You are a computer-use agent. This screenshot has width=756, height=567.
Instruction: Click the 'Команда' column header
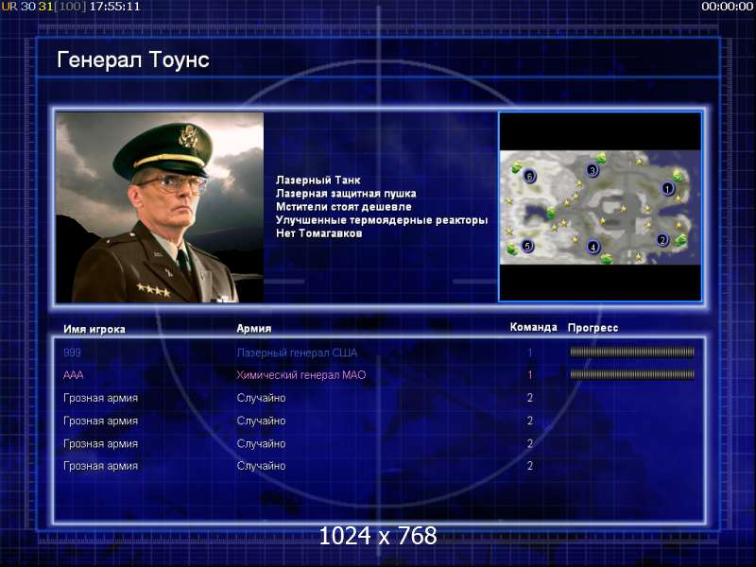click(534, 327)
